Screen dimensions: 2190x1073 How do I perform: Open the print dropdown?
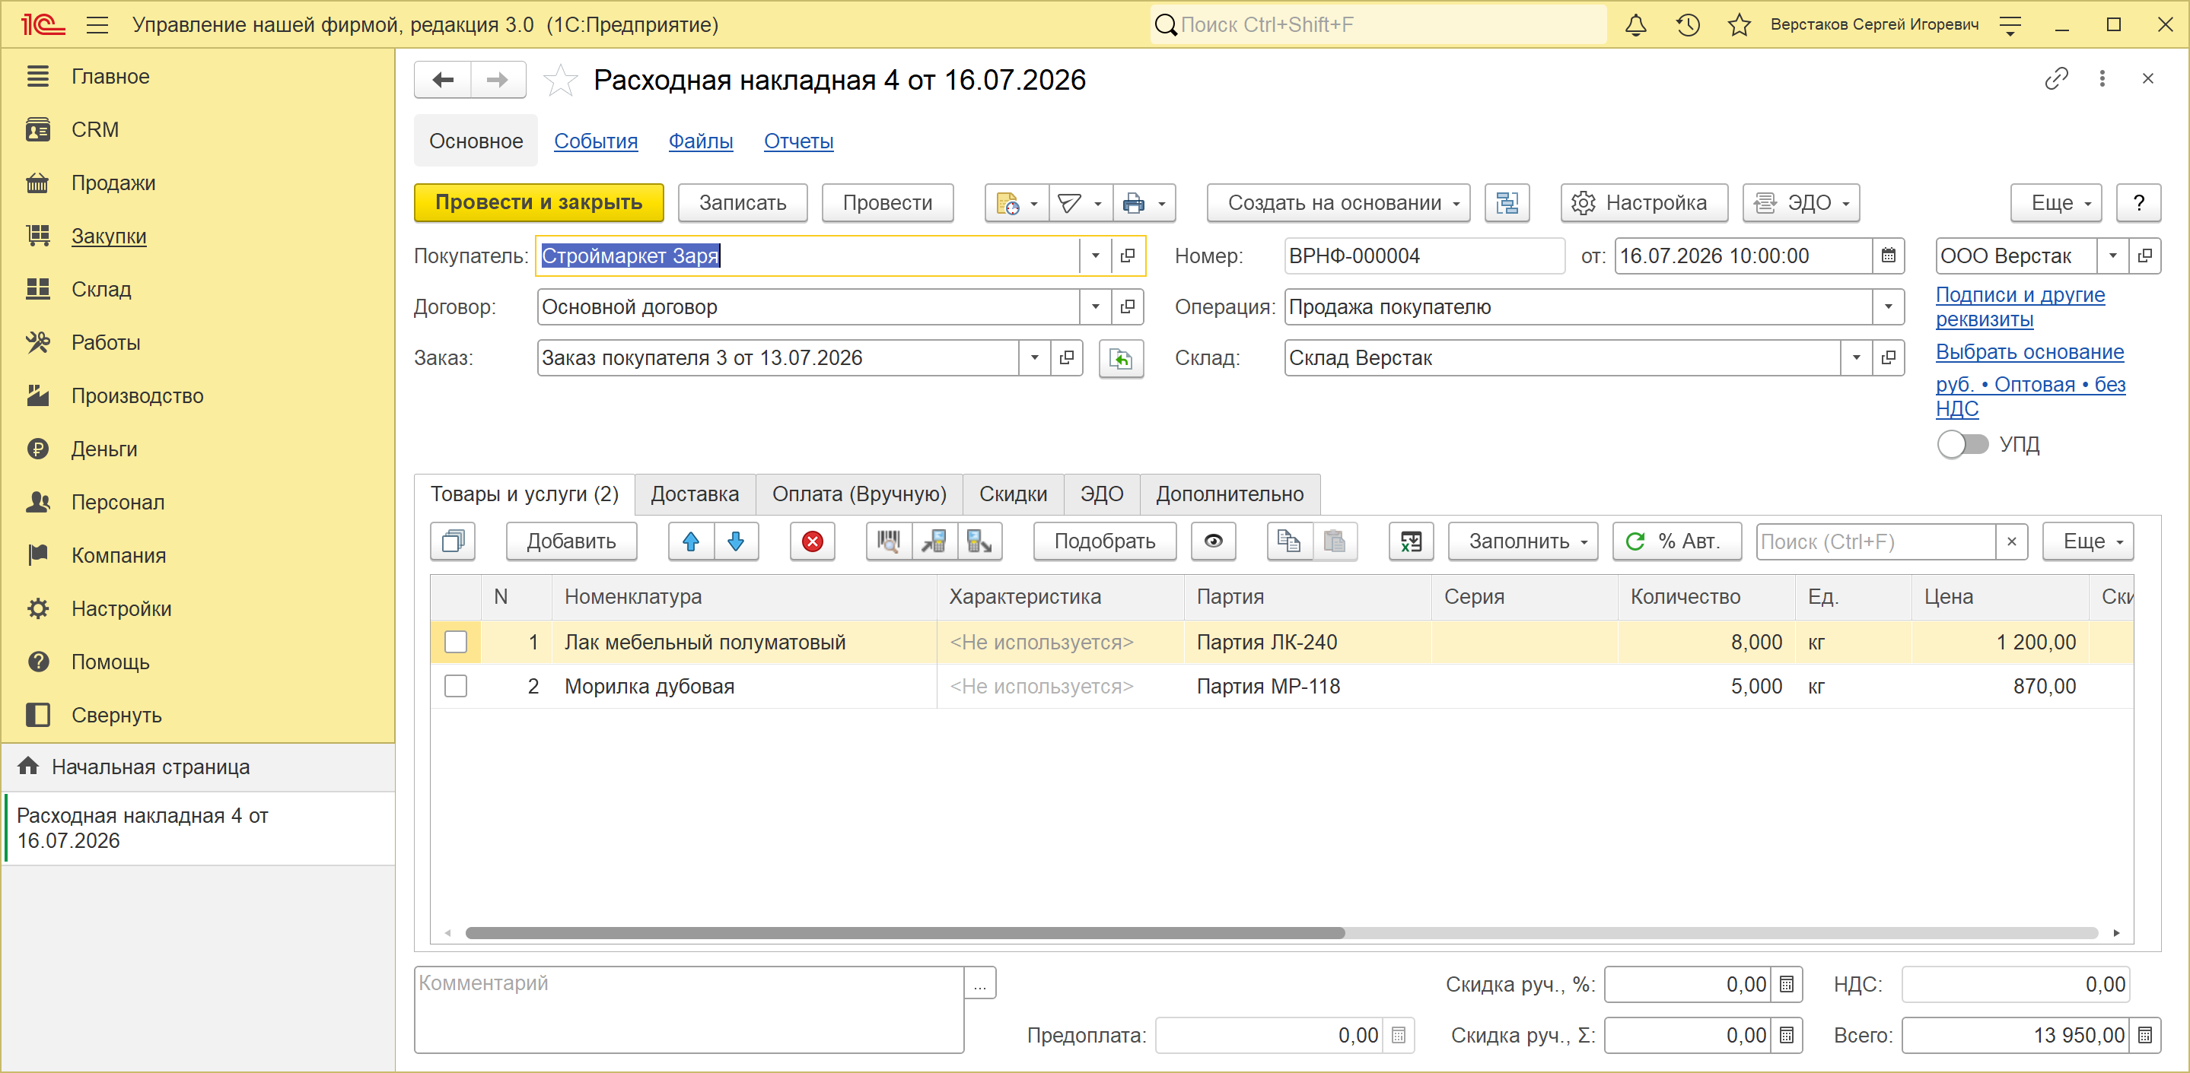pyautogui.click(x=1144, y=203)
